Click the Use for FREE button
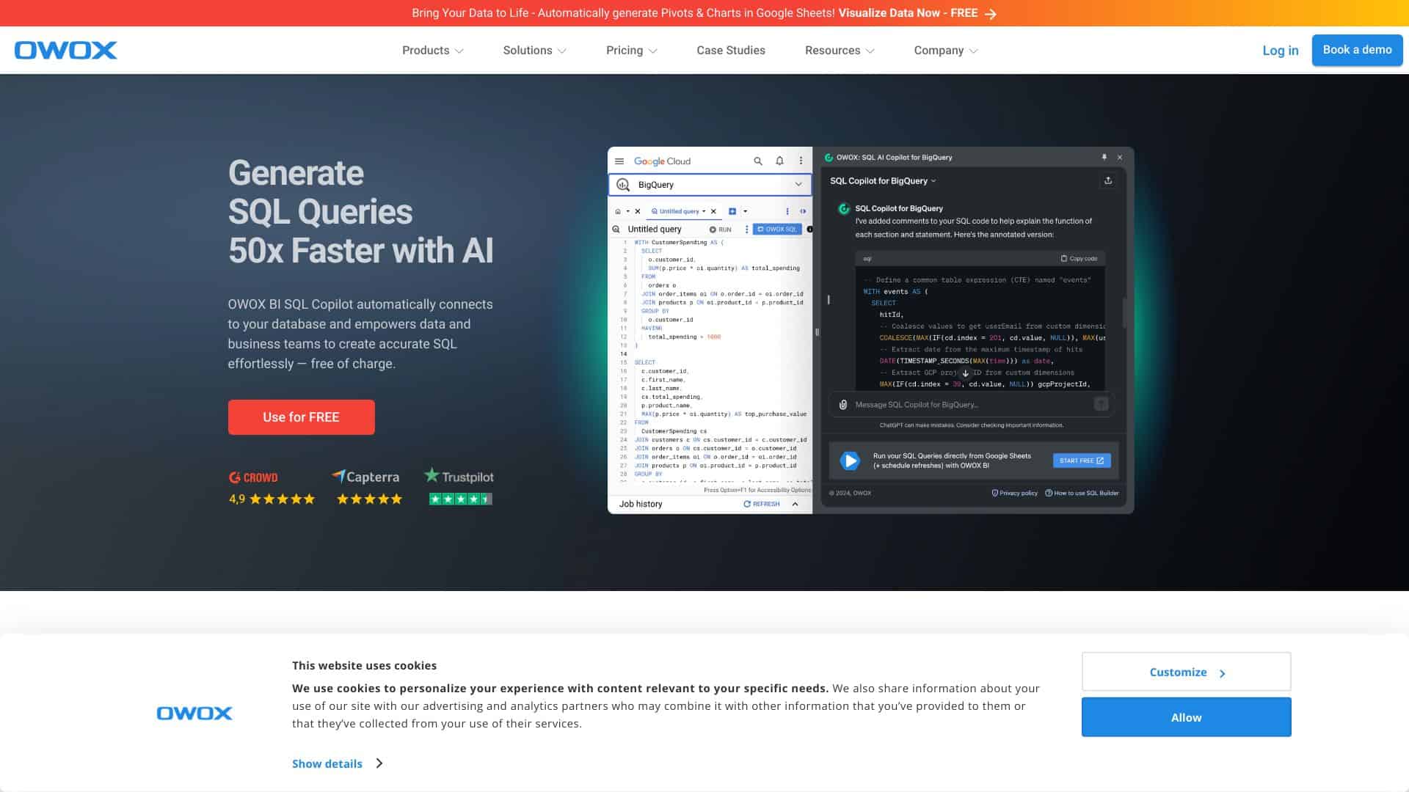1409x792 pixels. point(301,417)
